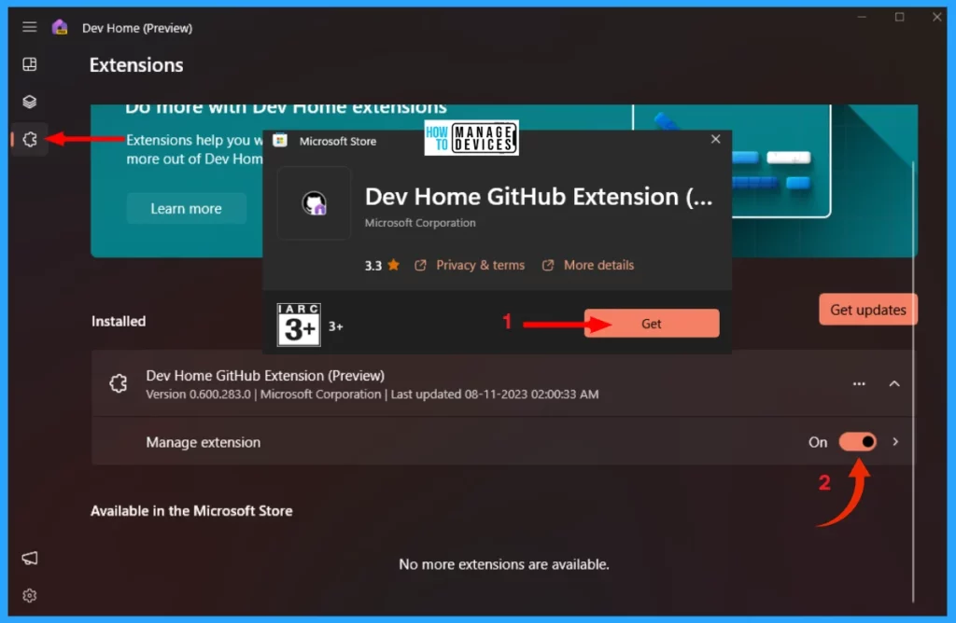Viewport: 956px width, 623px height.
Task: Open the hamburger navigation menu
Action: tap(29, 27)
